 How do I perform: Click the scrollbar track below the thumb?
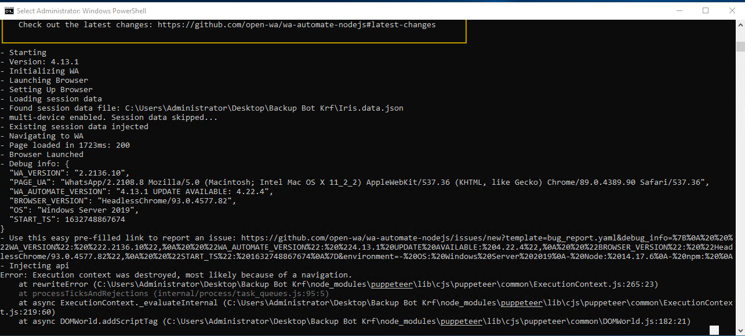740,174
